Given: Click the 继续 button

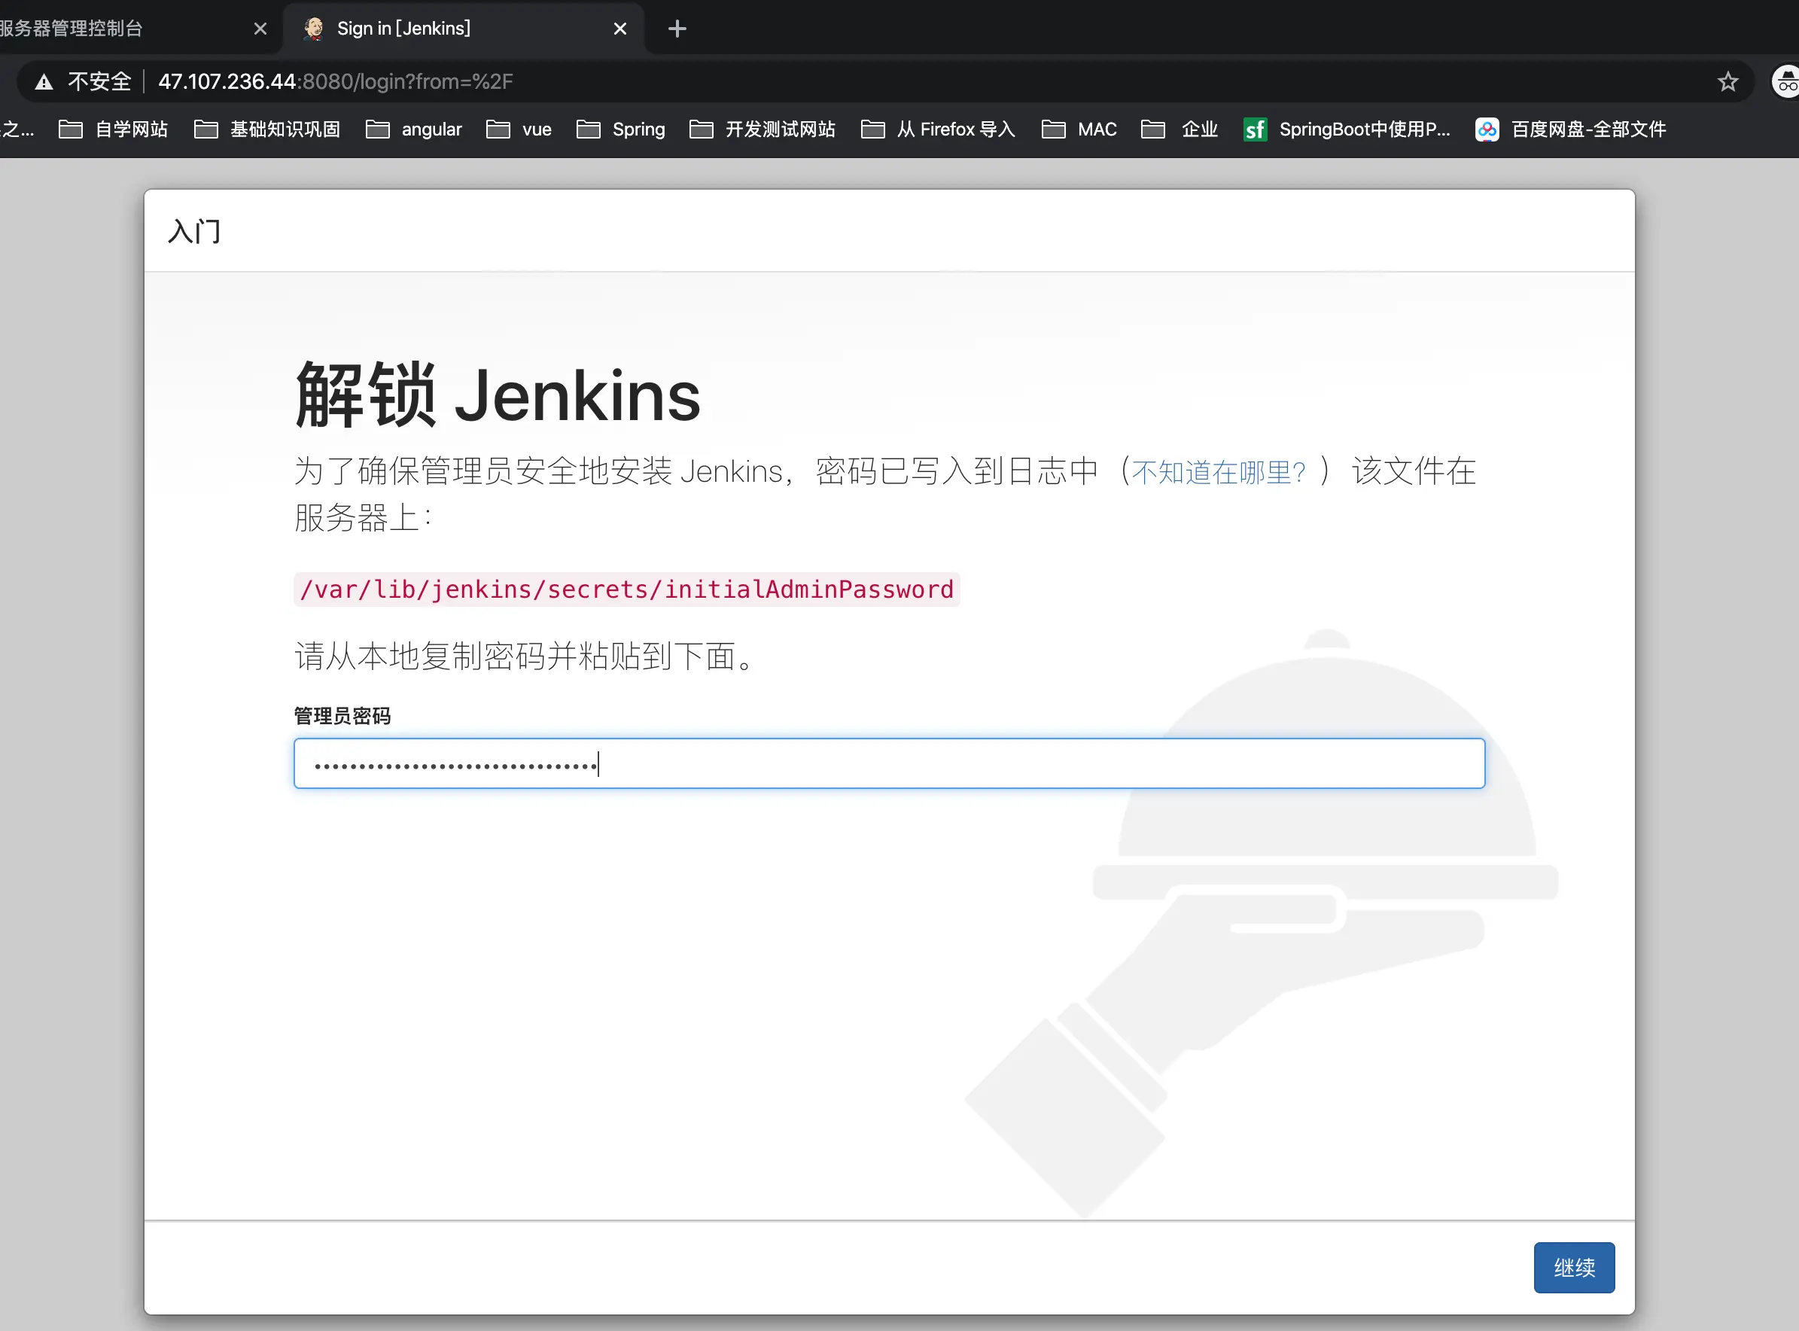Looking at the screenshot, I should 1573,1267.
